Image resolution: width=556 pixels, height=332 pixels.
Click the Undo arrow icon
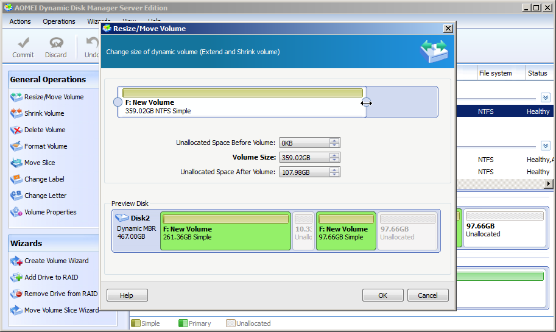pyautogui.click(x=93, y=43)
